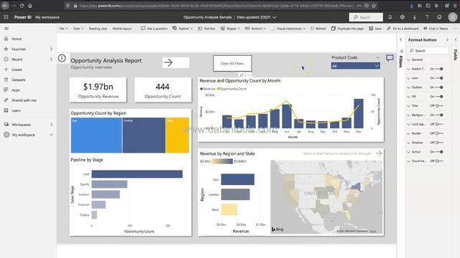Click the top Search box in header
460x258 pixels.
[x=366, y=17]
